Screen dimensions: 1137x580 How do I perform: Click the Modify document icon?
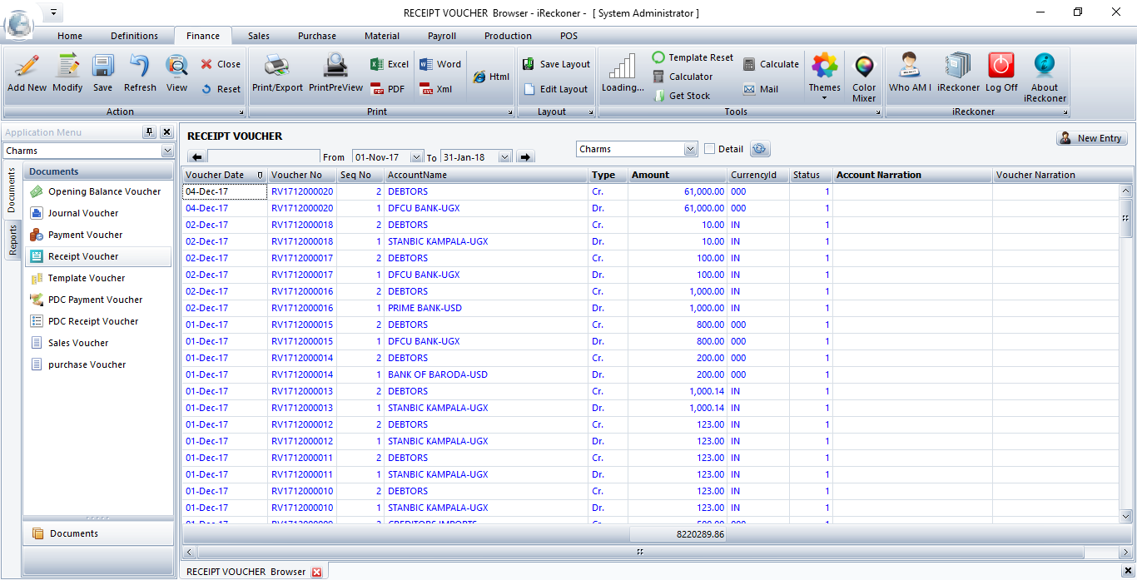coord(67,67)
